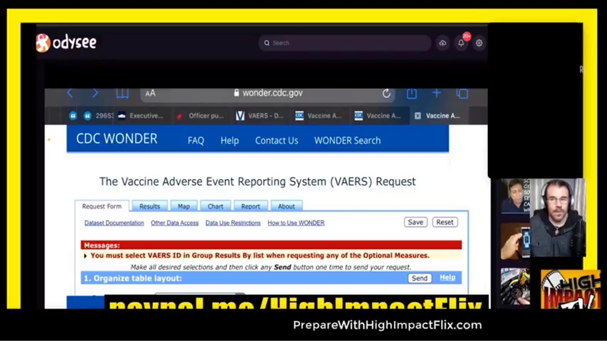Switch to the VAERS - D... browser tab

(260, 116)
